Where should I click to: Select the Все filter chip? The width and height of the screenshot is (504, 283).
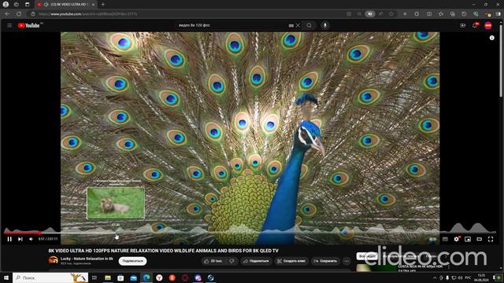366,256
